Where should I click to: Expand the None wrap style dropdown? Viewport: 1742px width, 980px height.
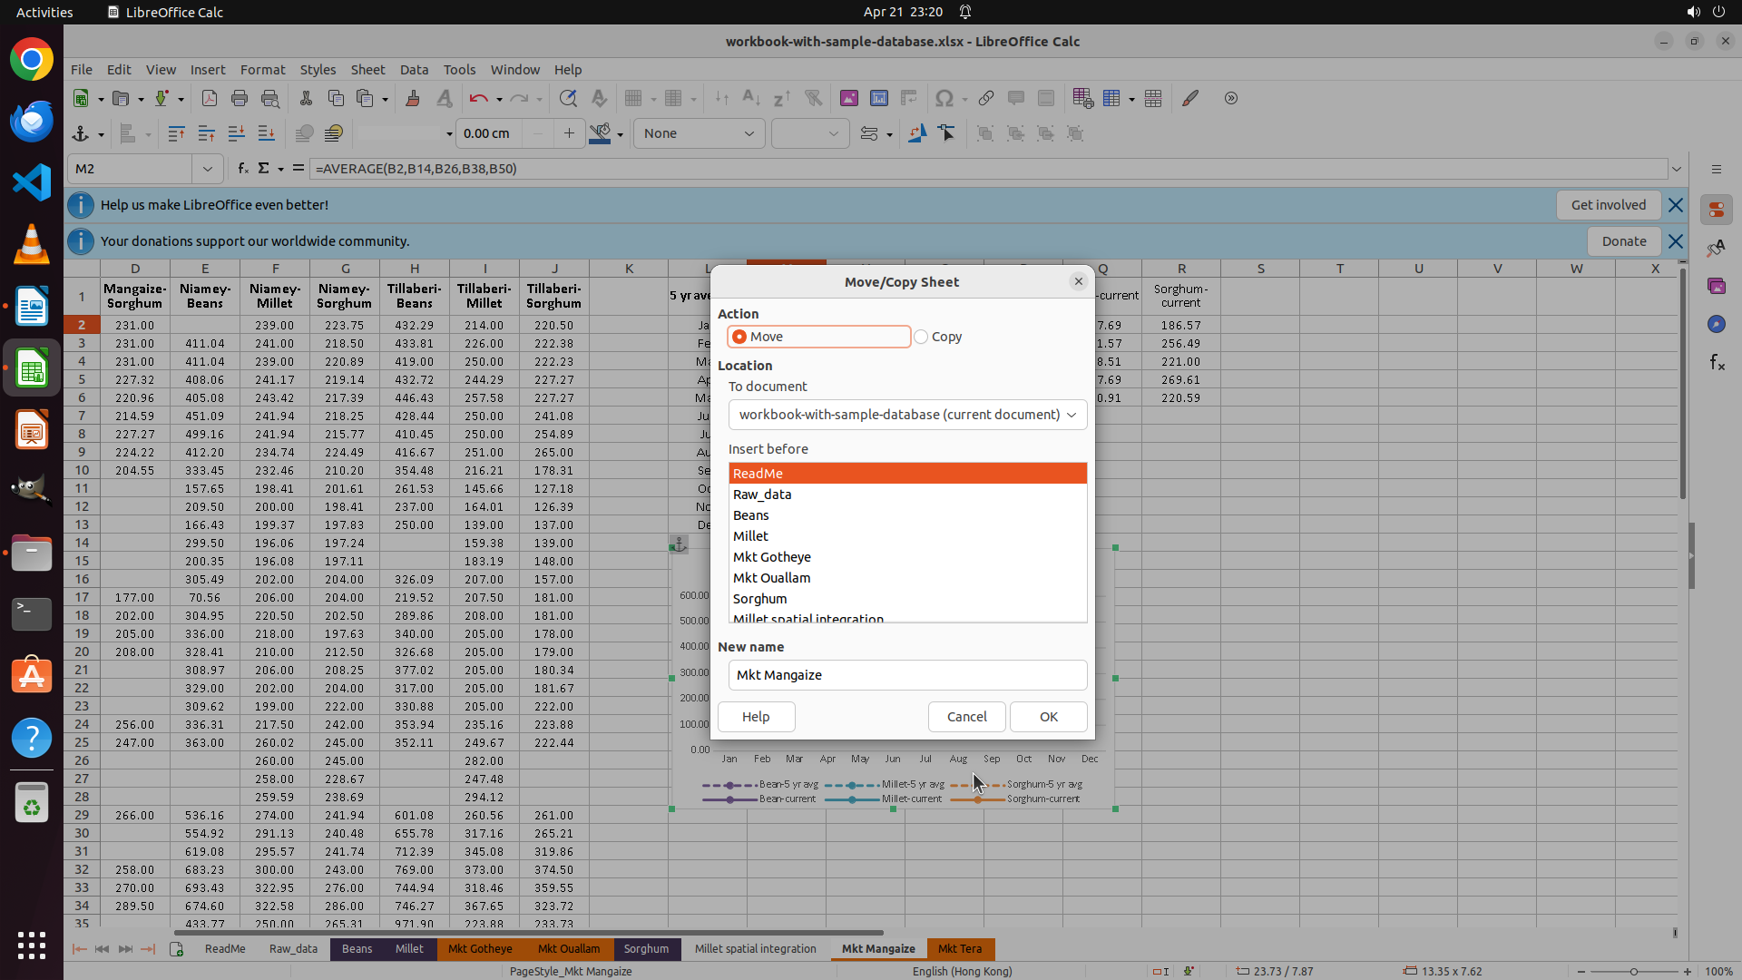pyautogui.click(x=749, y=133)
